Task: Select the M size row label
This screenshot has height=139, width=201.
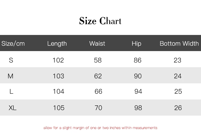Action: tap(10, 76)
